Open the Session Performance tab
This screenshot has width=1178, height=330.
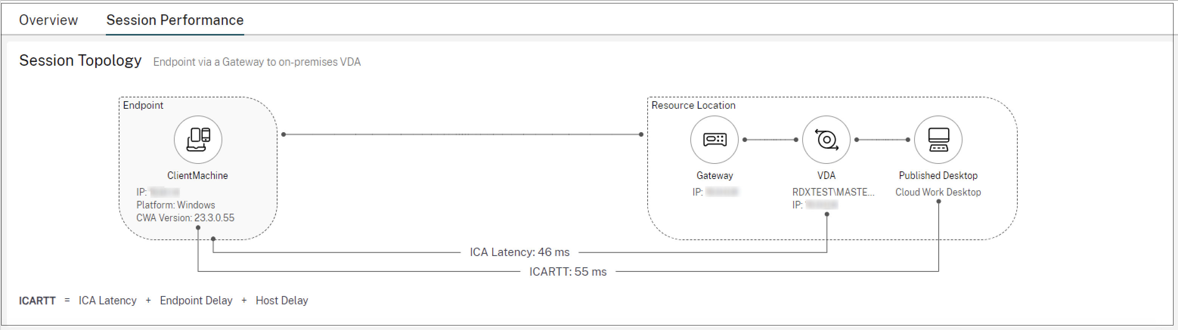[x=175, y=20]
